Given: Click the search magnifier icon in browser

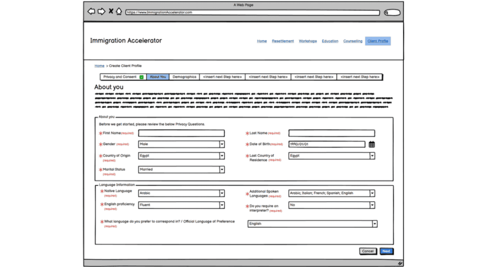Looking at the screenshot, I should (387, 13).
